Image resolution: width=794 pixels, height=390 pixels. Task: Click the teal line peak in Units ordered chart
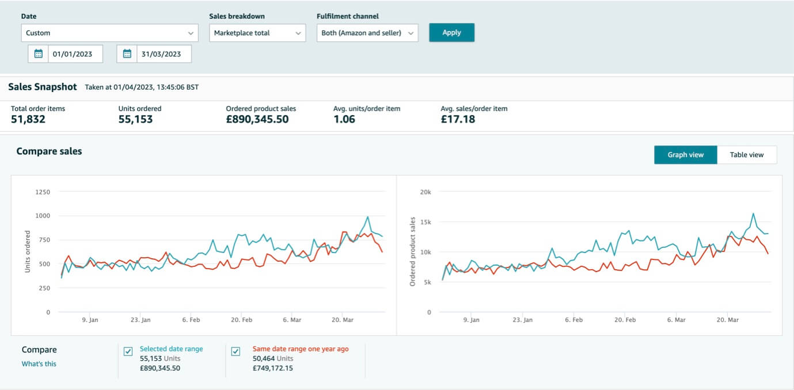click(x=367, y=217)
